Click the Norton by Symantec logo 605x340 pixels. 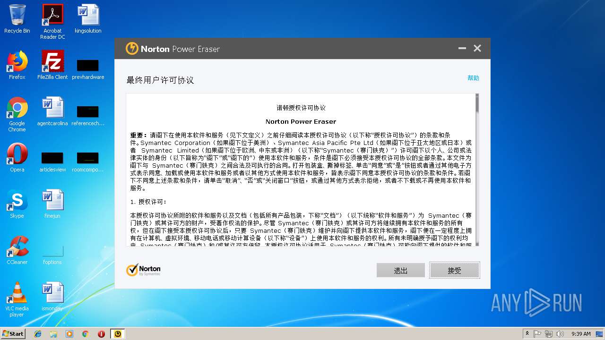pos(143,270)
